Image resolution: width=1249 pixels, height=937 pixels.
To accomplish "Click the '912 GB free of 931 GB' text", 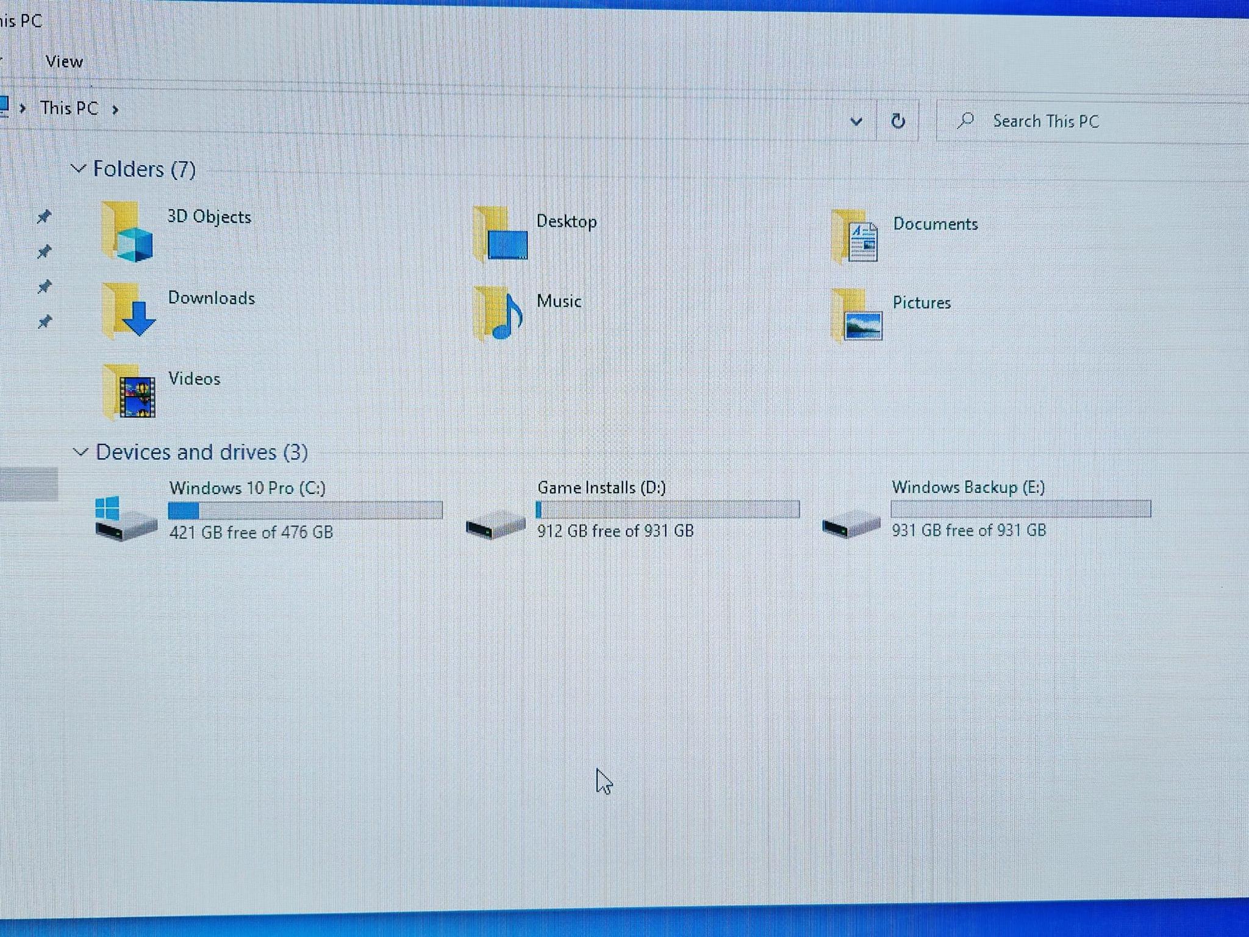I will click(x=615, y=531).
